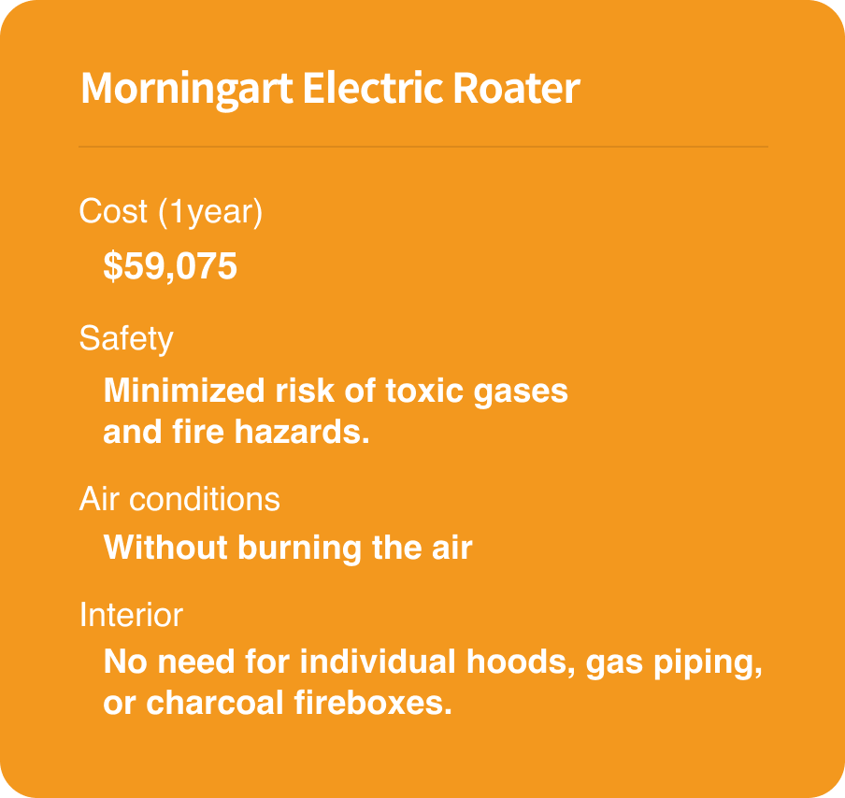Click 'Minimized risk of toxic gases' text

336,392
